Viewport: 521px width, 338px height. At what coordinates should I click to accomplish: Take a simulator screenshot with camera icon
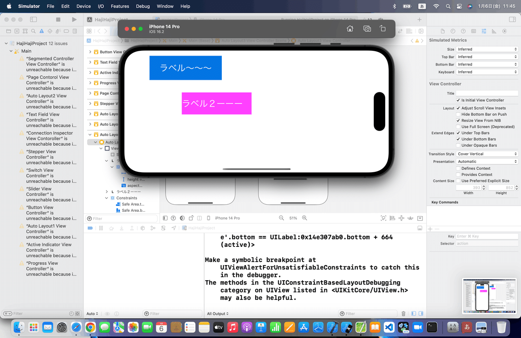pos(367,29)
